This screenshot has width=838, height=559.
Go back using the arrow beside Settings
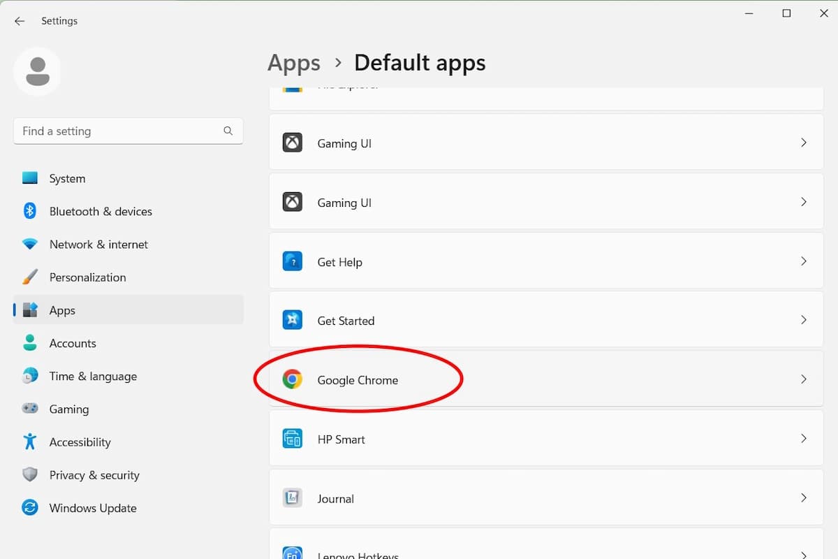pyautogui.click(x=20, y=21)
